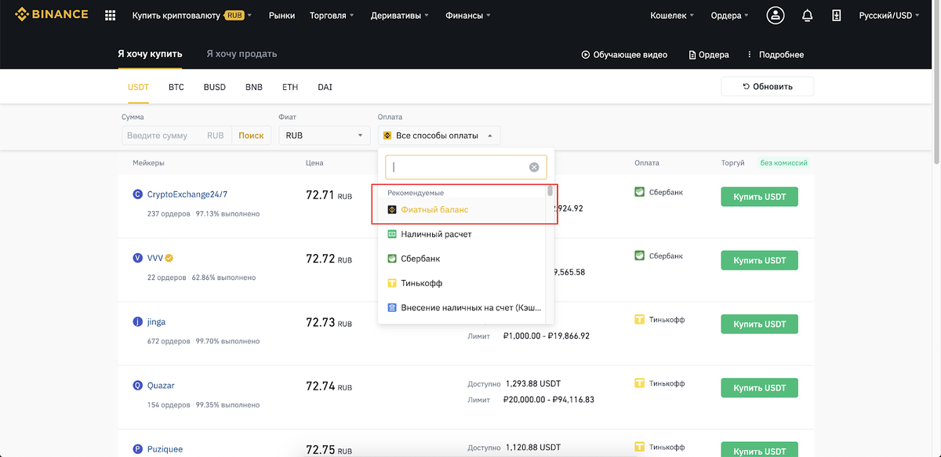The width and height of the screenshot is (941, 457).
Task: Open Купить криптовалюту RUB menu
Action: click(x=191, y=15)
